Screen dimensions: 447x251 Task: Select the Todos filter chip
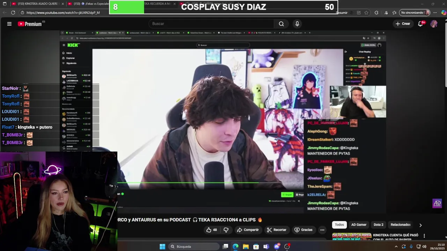pyautogui.click(x=339, y=225)
